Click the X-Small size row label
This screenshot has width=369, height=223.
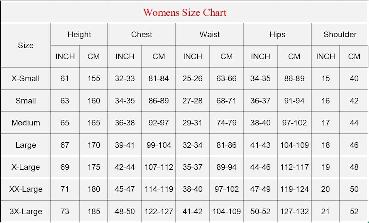[x=26, y=78]
